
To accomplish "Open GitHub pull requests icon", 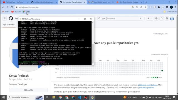I will click(162, 18).
